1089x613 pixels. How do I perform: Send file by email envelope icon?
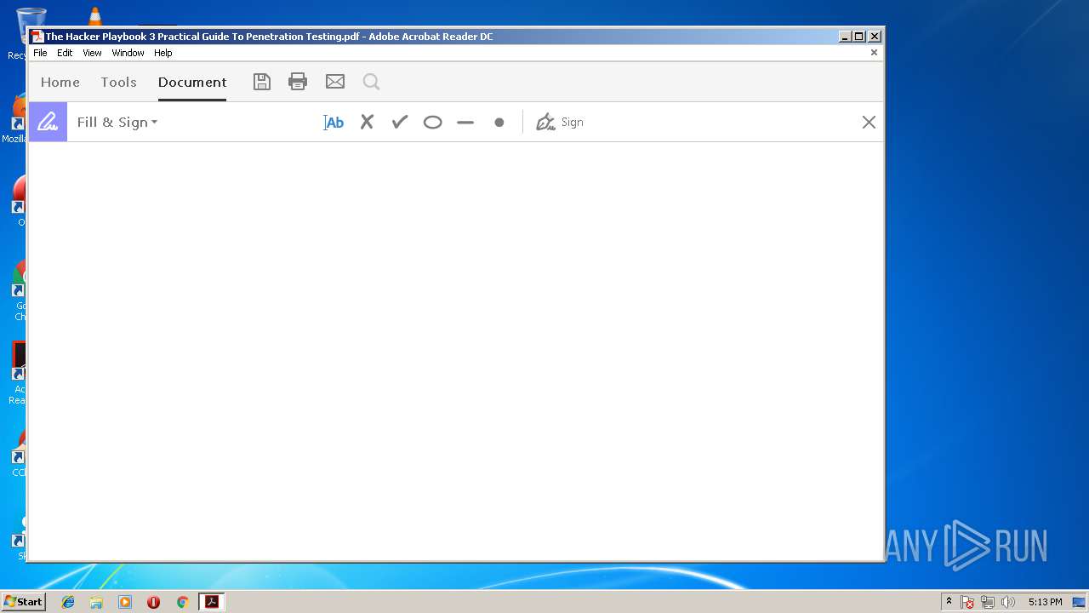coord(335,82)
